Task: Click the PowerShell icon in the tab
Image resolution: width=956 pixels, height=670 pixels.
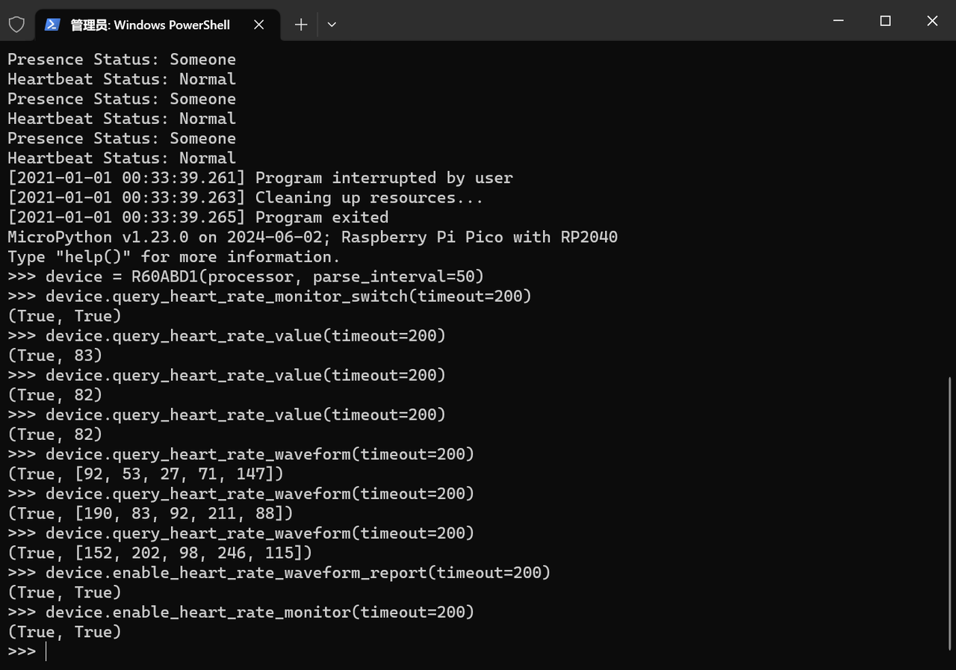Action: [52, 25]
